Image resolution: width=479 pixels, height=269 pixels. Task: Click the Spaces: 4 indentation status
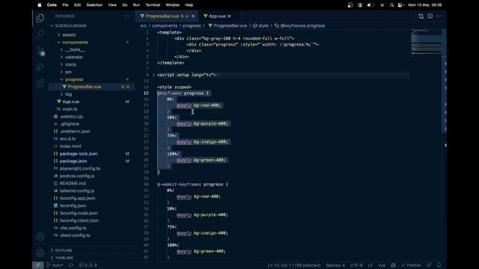[x=335, y=265]
